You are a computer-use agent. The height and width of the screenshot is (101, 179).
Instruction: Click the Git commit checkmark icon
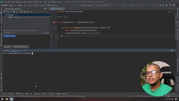point(147,5)
